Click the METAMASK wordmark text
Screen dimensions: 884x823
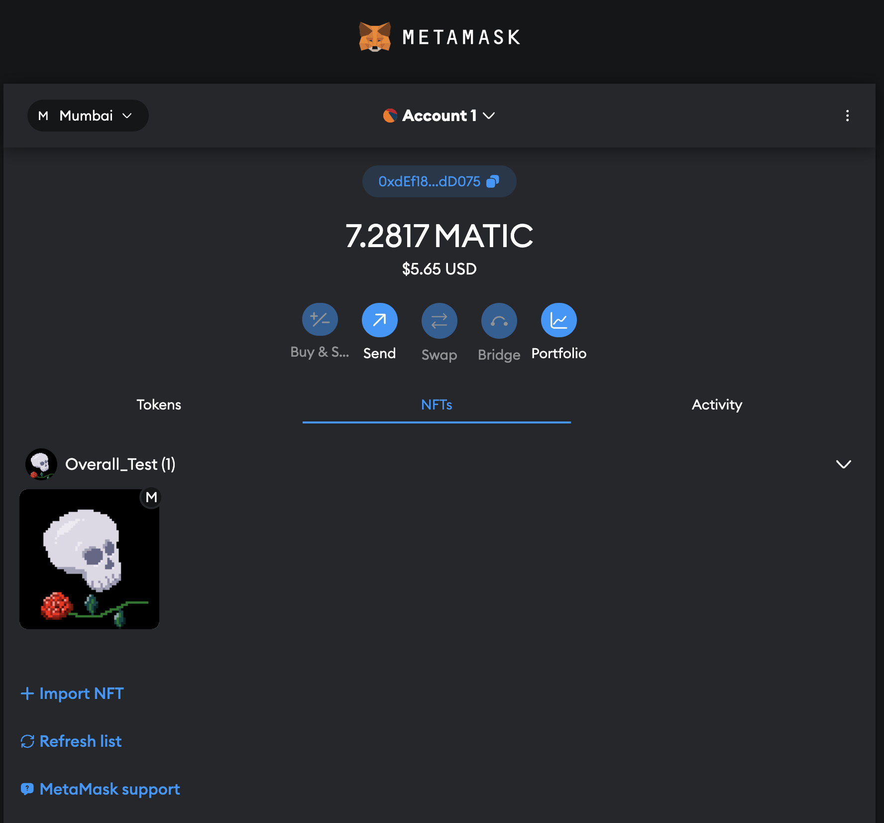pyautogui.click(x=461, y=37)
